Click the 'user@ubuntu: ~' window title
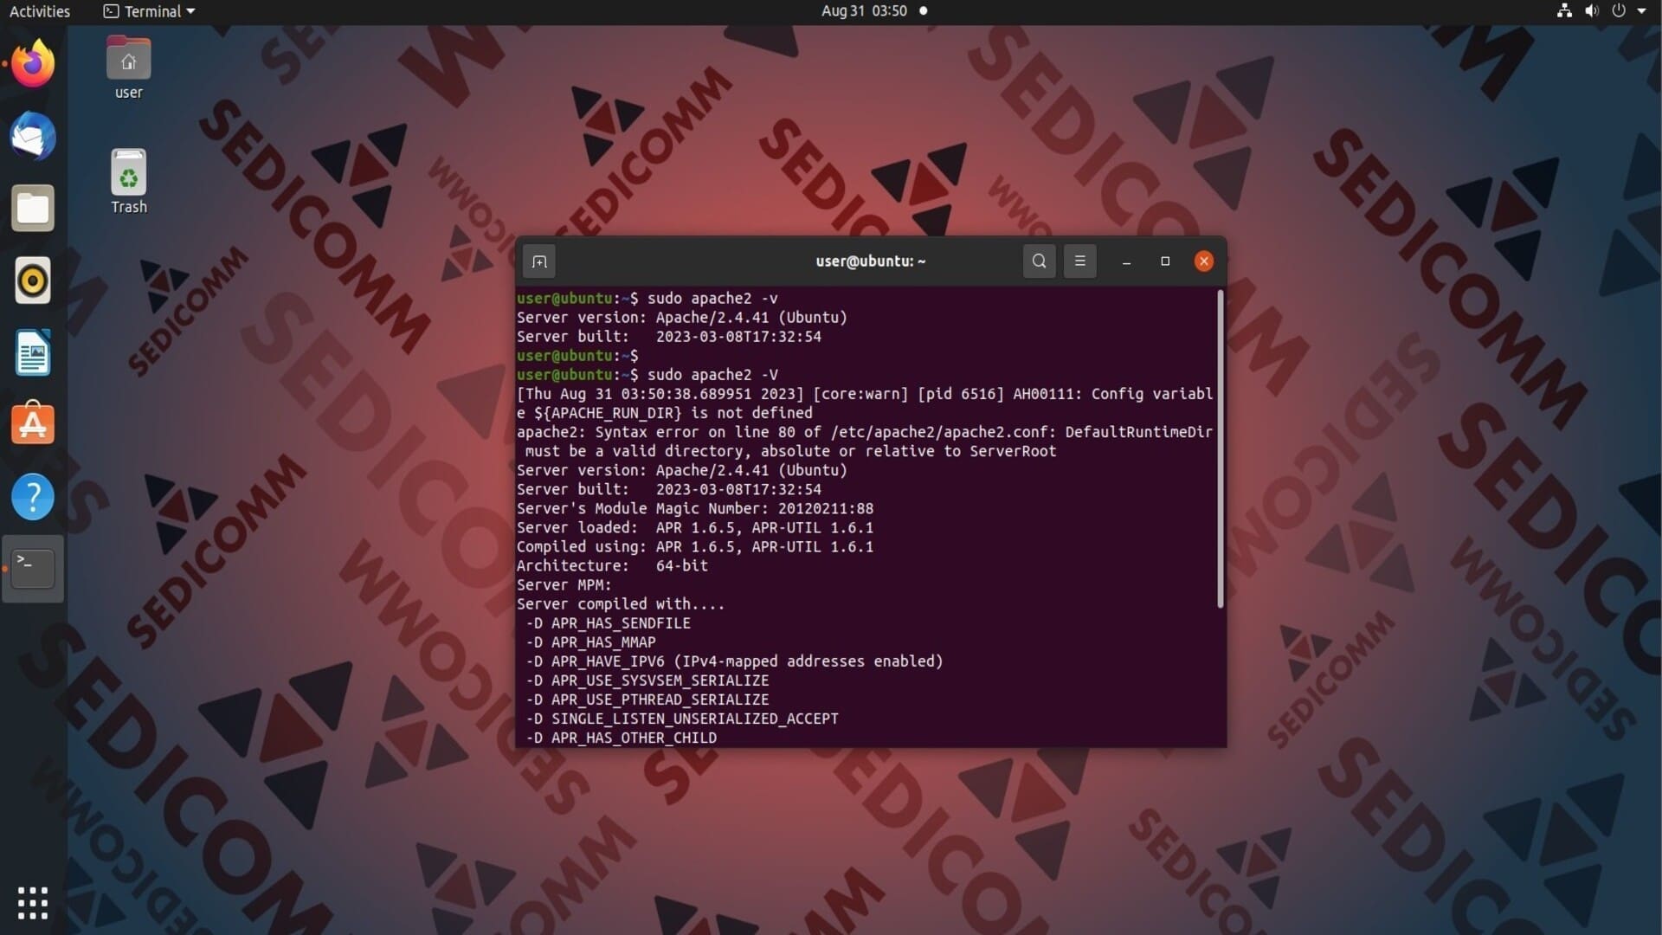This screenshot has width=1662, height=935. (870, 261)
